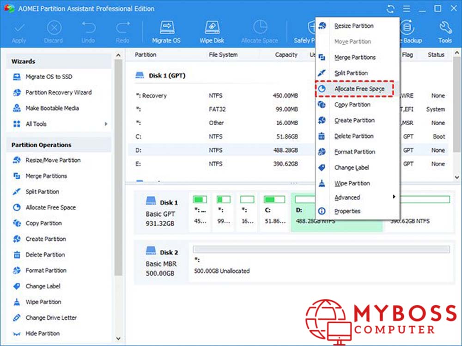The height and width of the screenshot is (346, 462).
Task: Click the refresh icon in title bar
Action: tap(391, 9)
